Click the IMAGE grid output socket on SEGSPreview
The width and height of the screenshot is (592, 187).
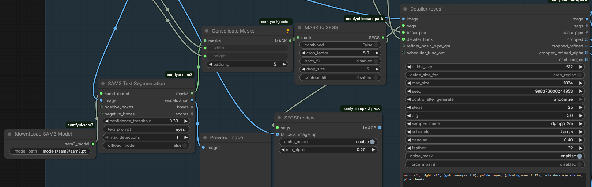click(380, 128)
